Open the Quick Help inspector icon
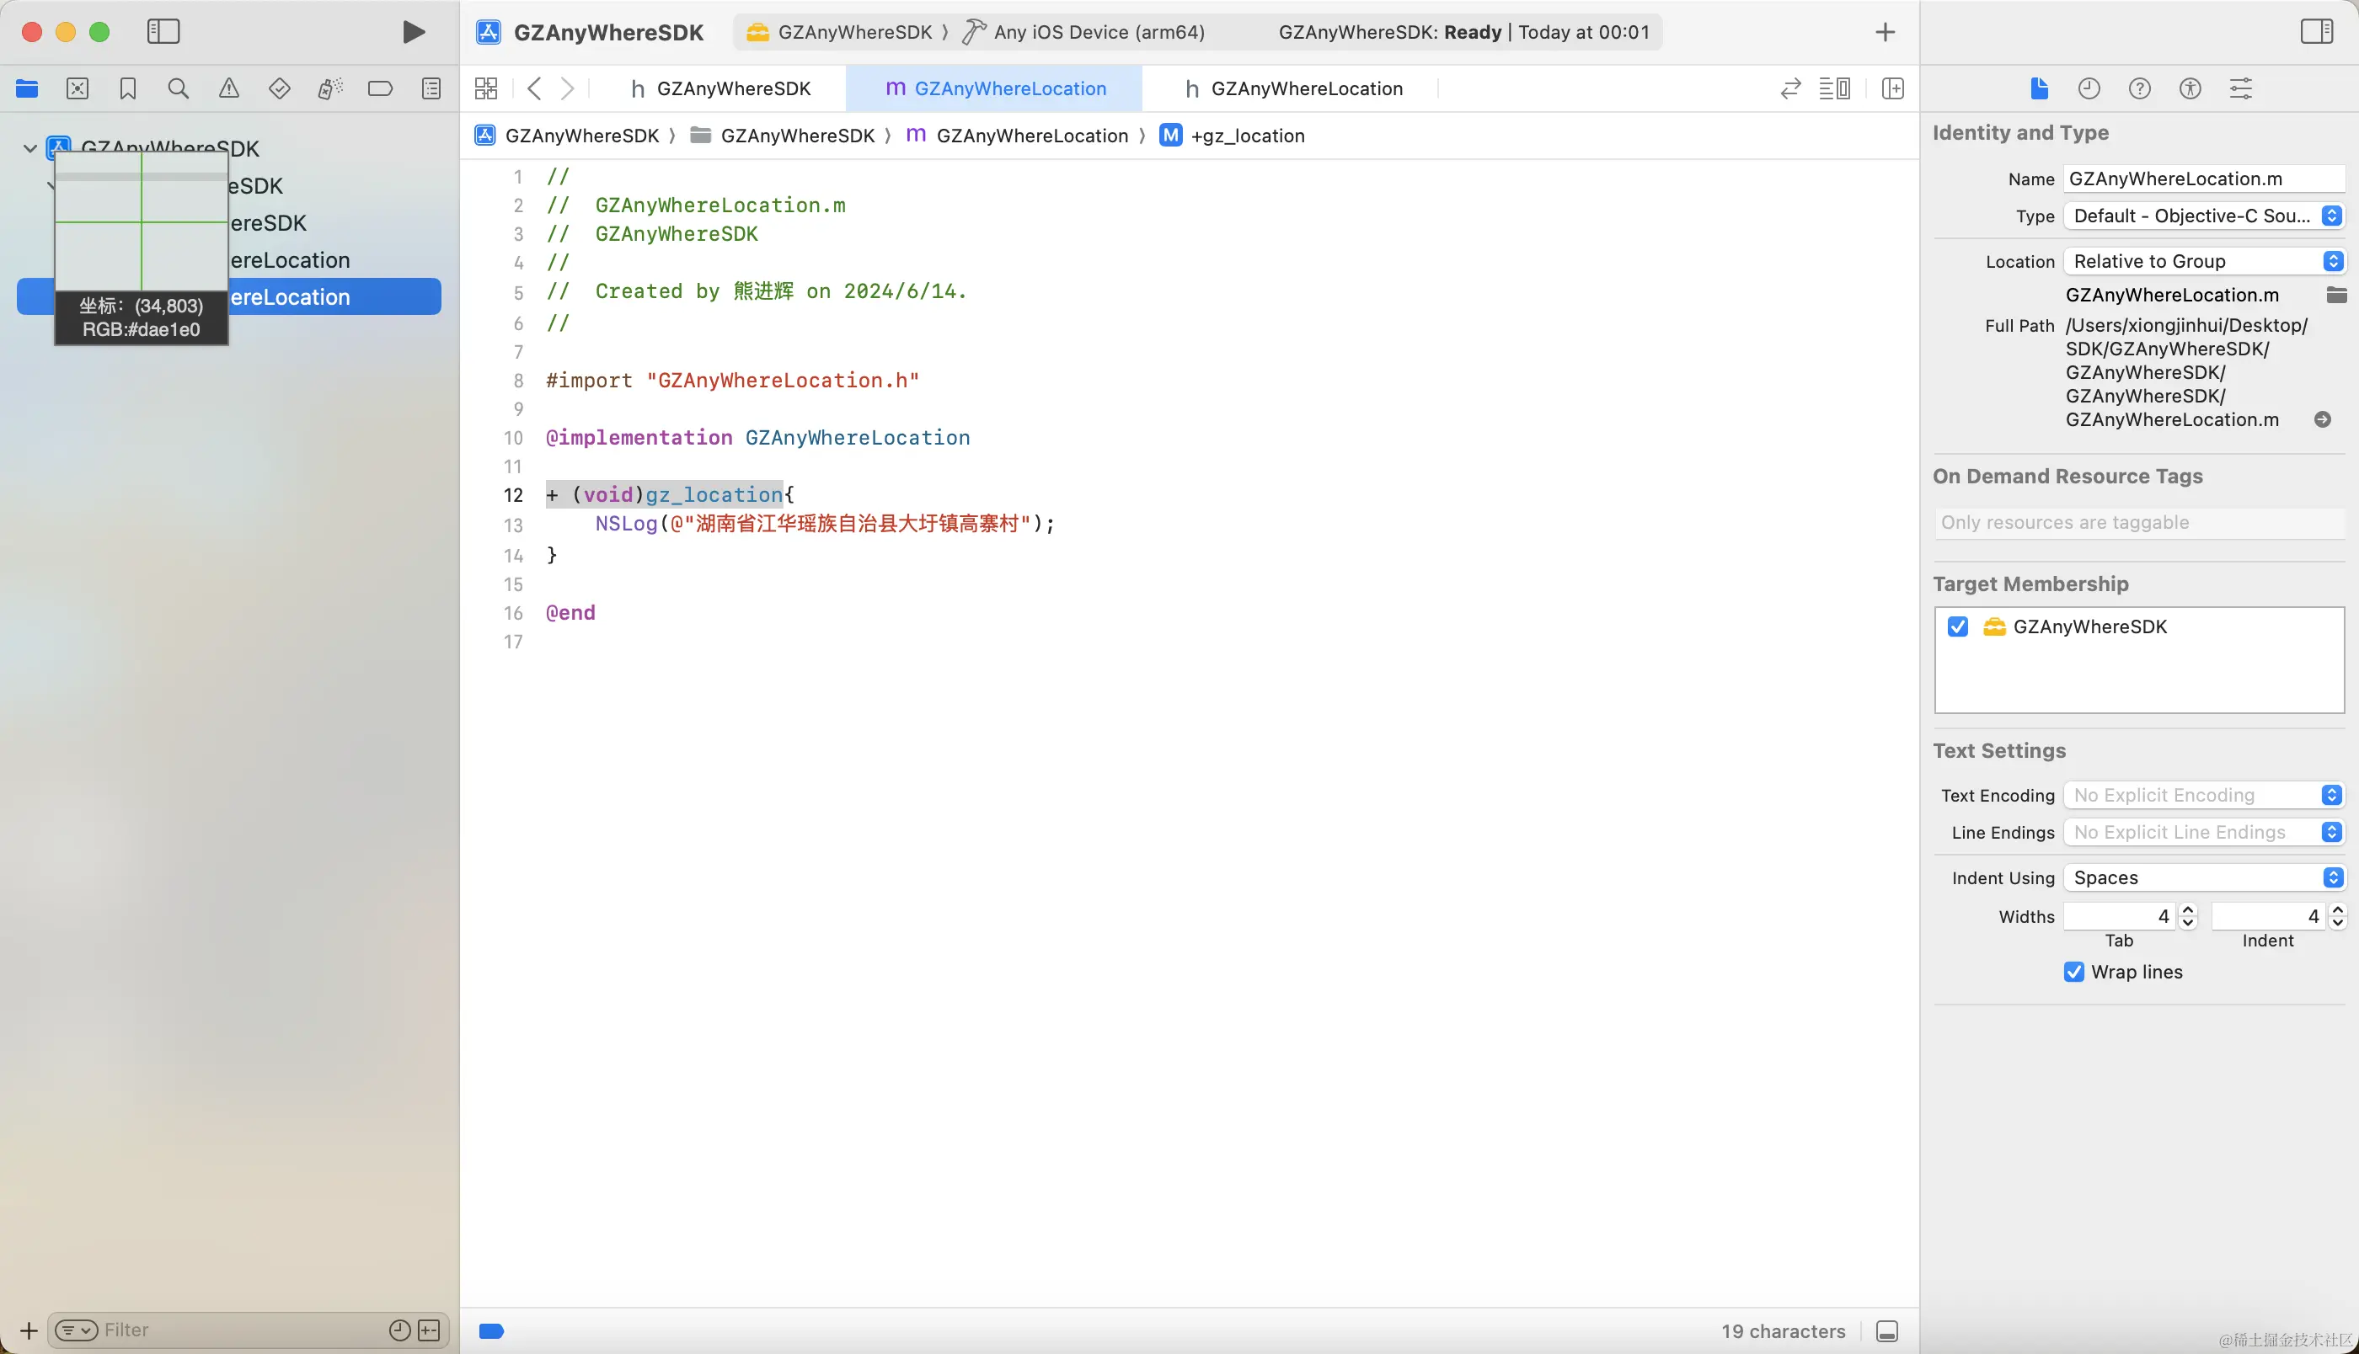 [x=2139, y=88]
